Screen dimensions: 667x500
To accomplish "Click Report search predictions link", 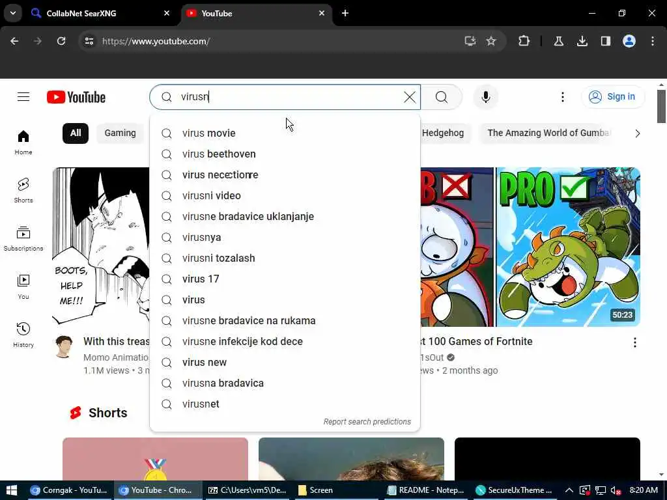I will point(367,422).
